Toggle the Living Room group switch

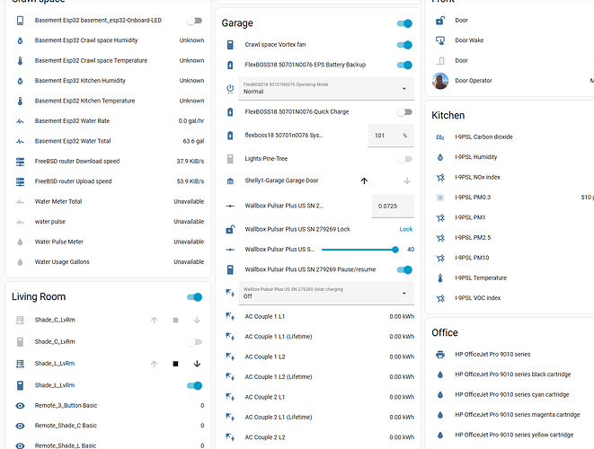click(x=195, y=297)
